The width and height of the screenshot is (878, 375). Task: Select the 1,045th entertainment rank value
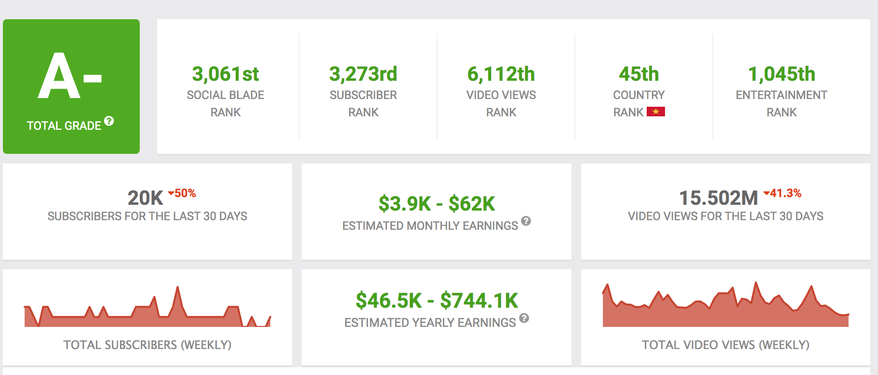tap(782, 74)
